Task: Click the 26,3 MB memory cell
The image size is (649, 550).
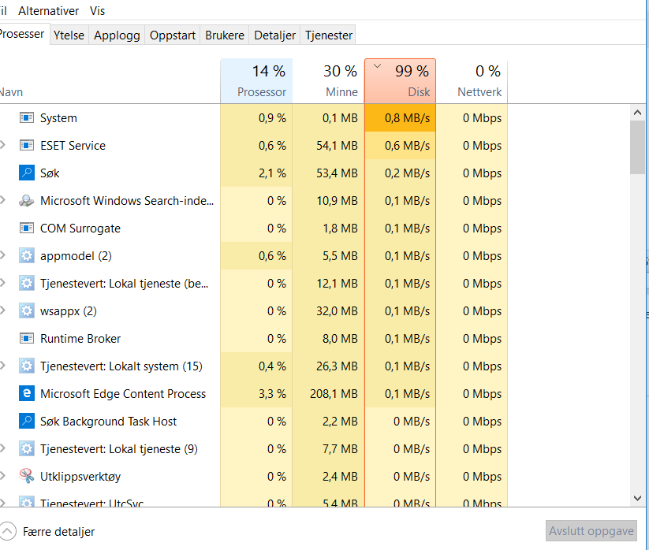Action: [328, 366]
